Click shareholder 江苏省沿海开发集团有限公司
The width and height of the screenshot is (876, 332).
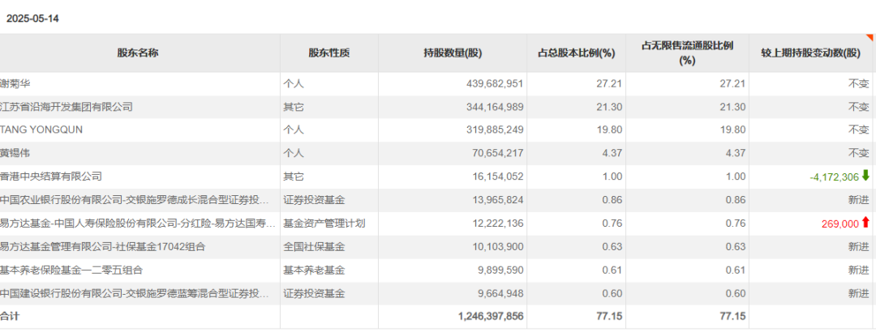point(67,107)
